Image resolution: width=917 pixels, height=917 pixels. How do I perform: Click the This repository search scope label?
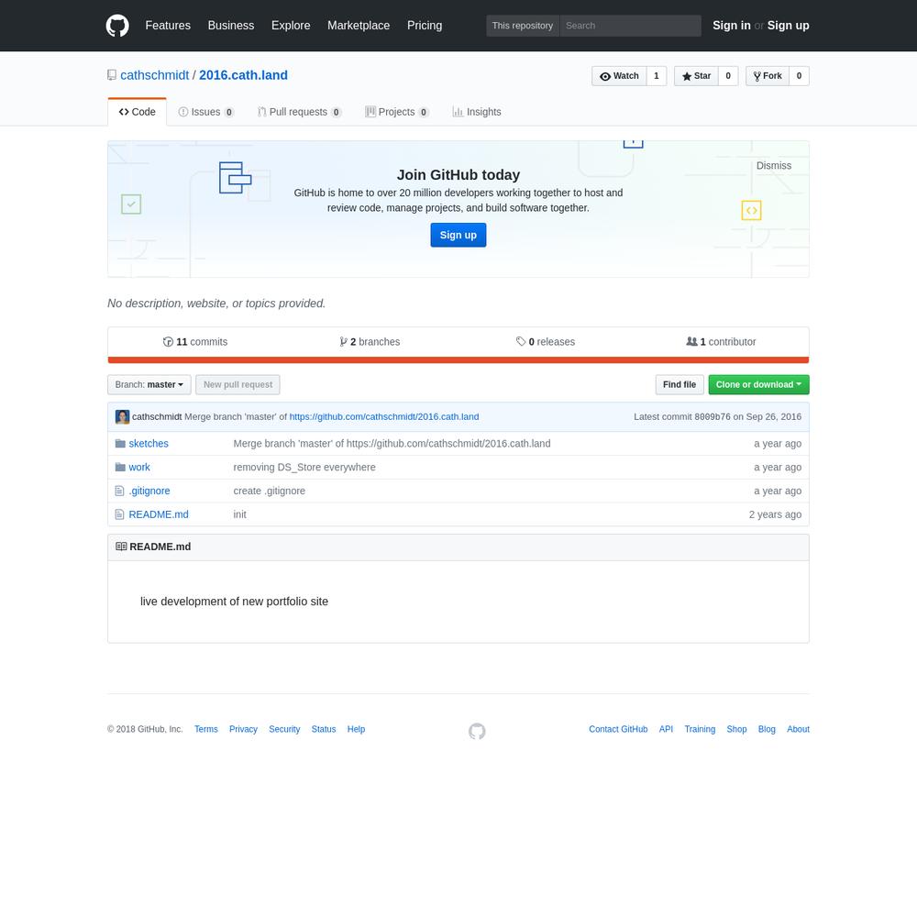pyautogui.click(x=523, y=26)
